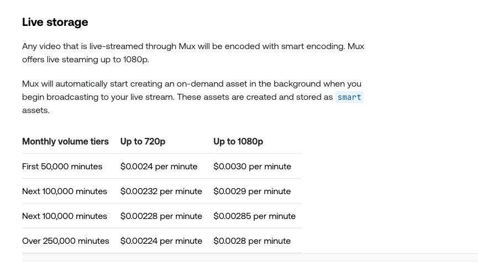Viewport: 478px width, 262px height.
Task: Click the "$0.00228 per minute" price cell
Action: pyautogui.click(x=161, y=216)
